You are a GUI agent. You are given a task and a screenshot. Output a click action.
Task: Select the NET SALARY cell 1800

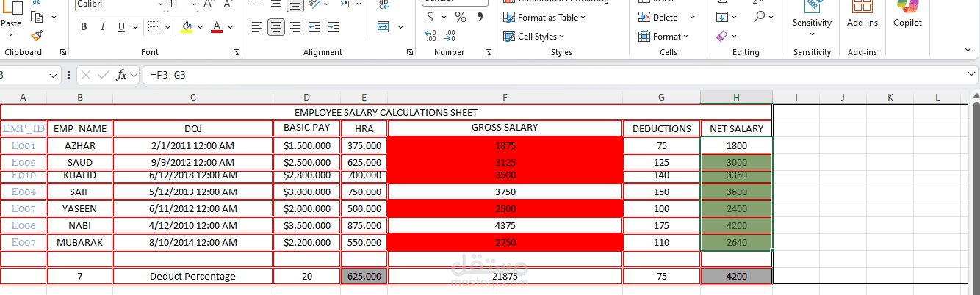736,145
